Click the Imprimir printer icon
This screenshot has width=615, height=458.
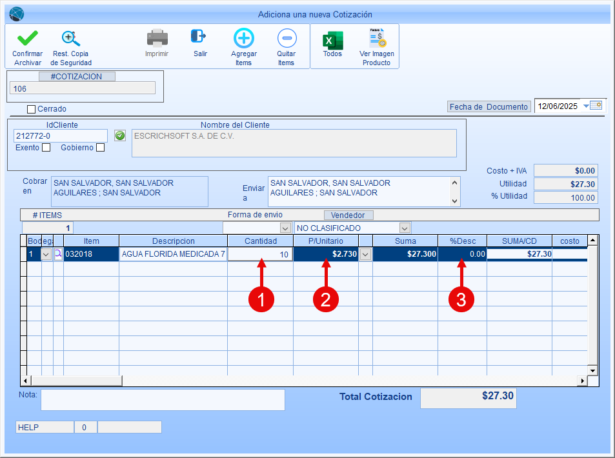(x=157, y=38)
